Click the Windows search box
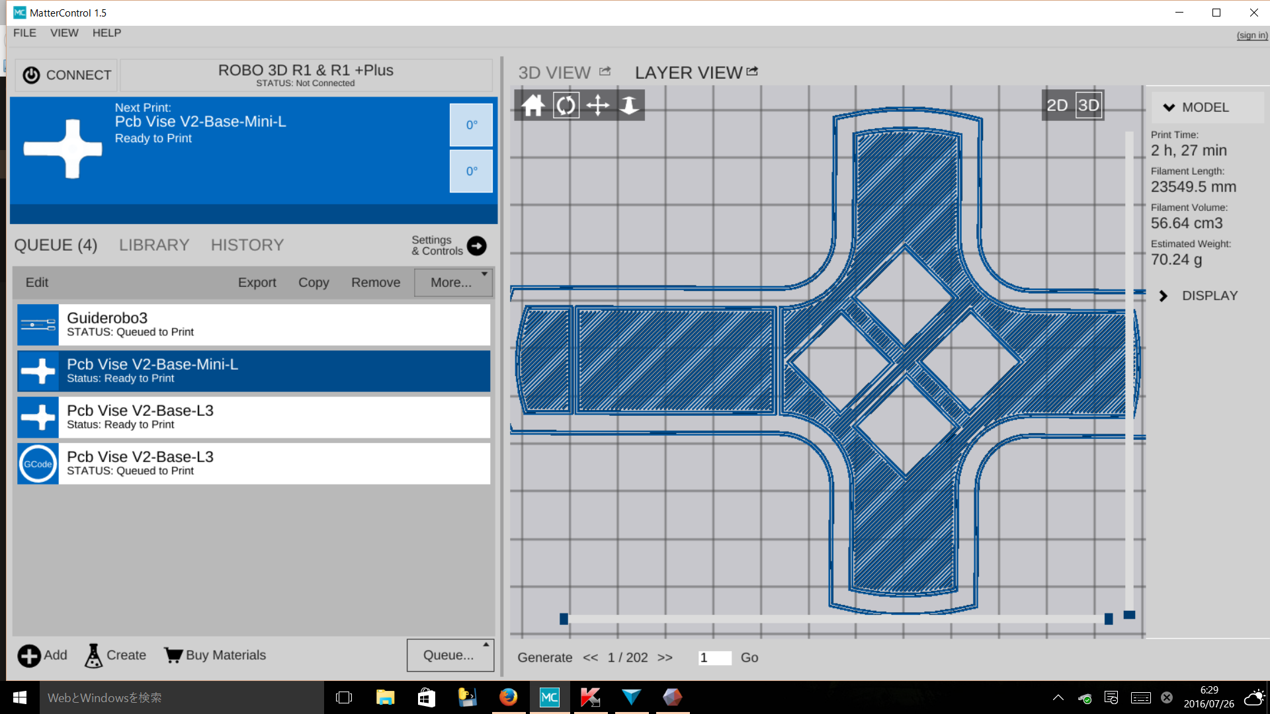This screenshot has width=1270, height=714. click(182, 697)
